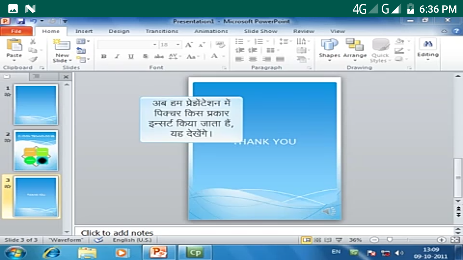Increase font size with Grow Font
463x260 pixels.
tap(189, 45)
